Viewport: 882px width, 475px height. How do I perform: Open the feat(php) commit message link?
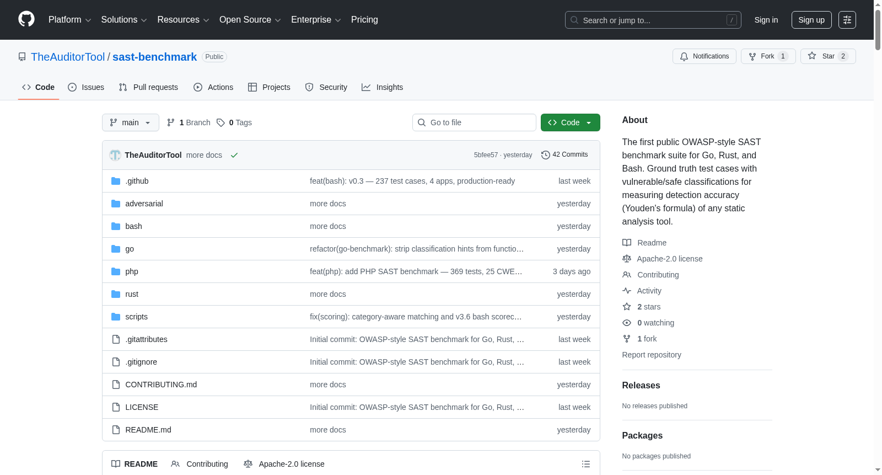click(x=416, y=271)
